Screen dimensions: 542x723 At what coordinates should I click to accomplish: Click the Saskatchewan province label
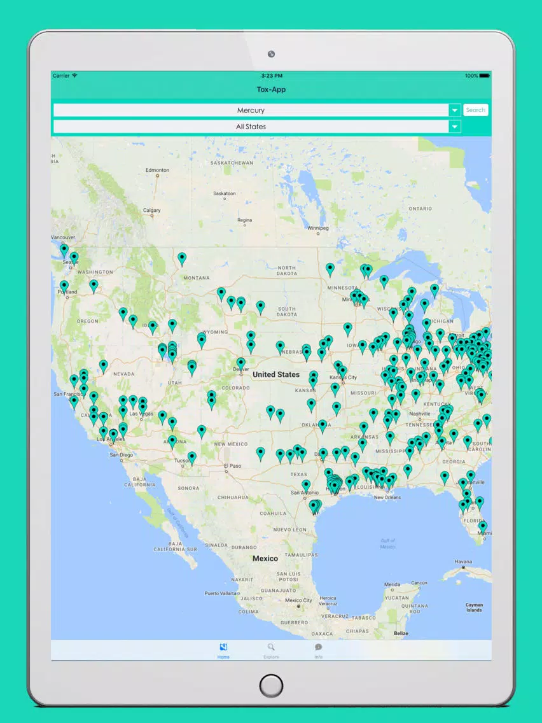tap(232, 163)
